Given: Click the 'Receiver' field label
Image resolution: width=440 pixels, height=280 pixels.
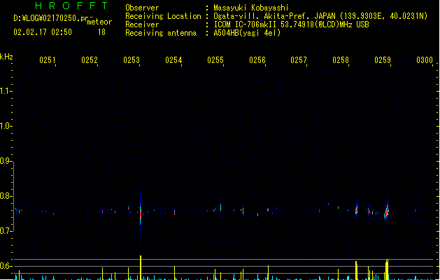Looking at the screenshot, I should click(142, 24).
